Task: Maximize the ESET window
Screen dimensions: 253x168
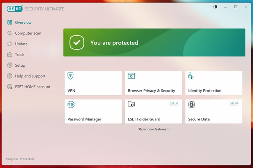Action: pyautogui.click(x=235, y=7)
